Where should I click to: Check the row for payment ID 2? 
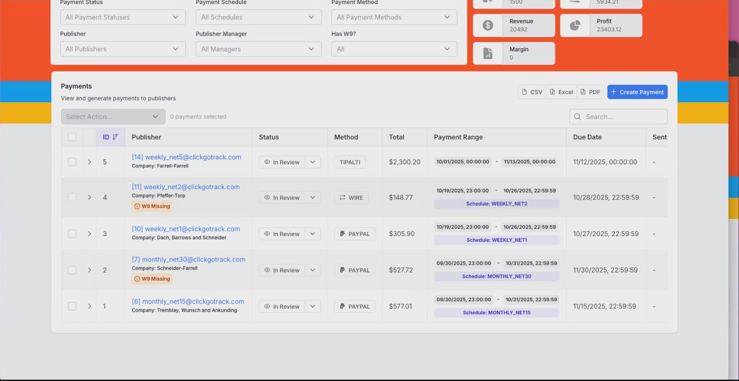[72, 270]
